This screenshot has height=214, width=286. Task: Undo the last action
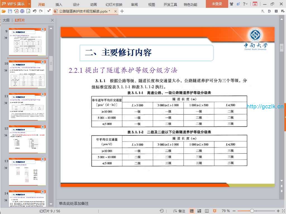point(35,11)
